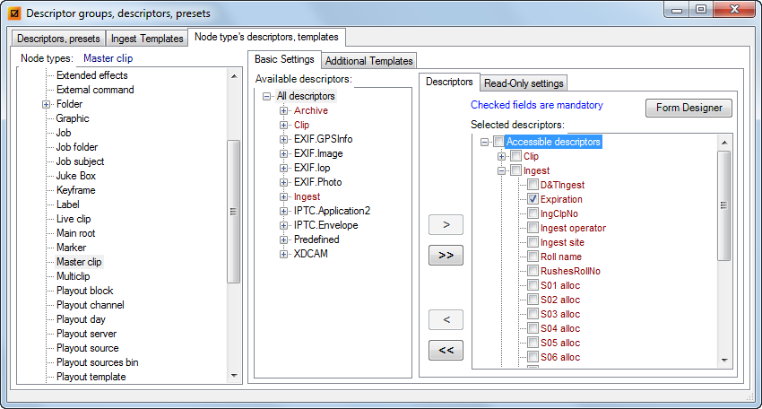
Task: Click the selected descriptors scrollbar up arrow
Action: (724, 143)
